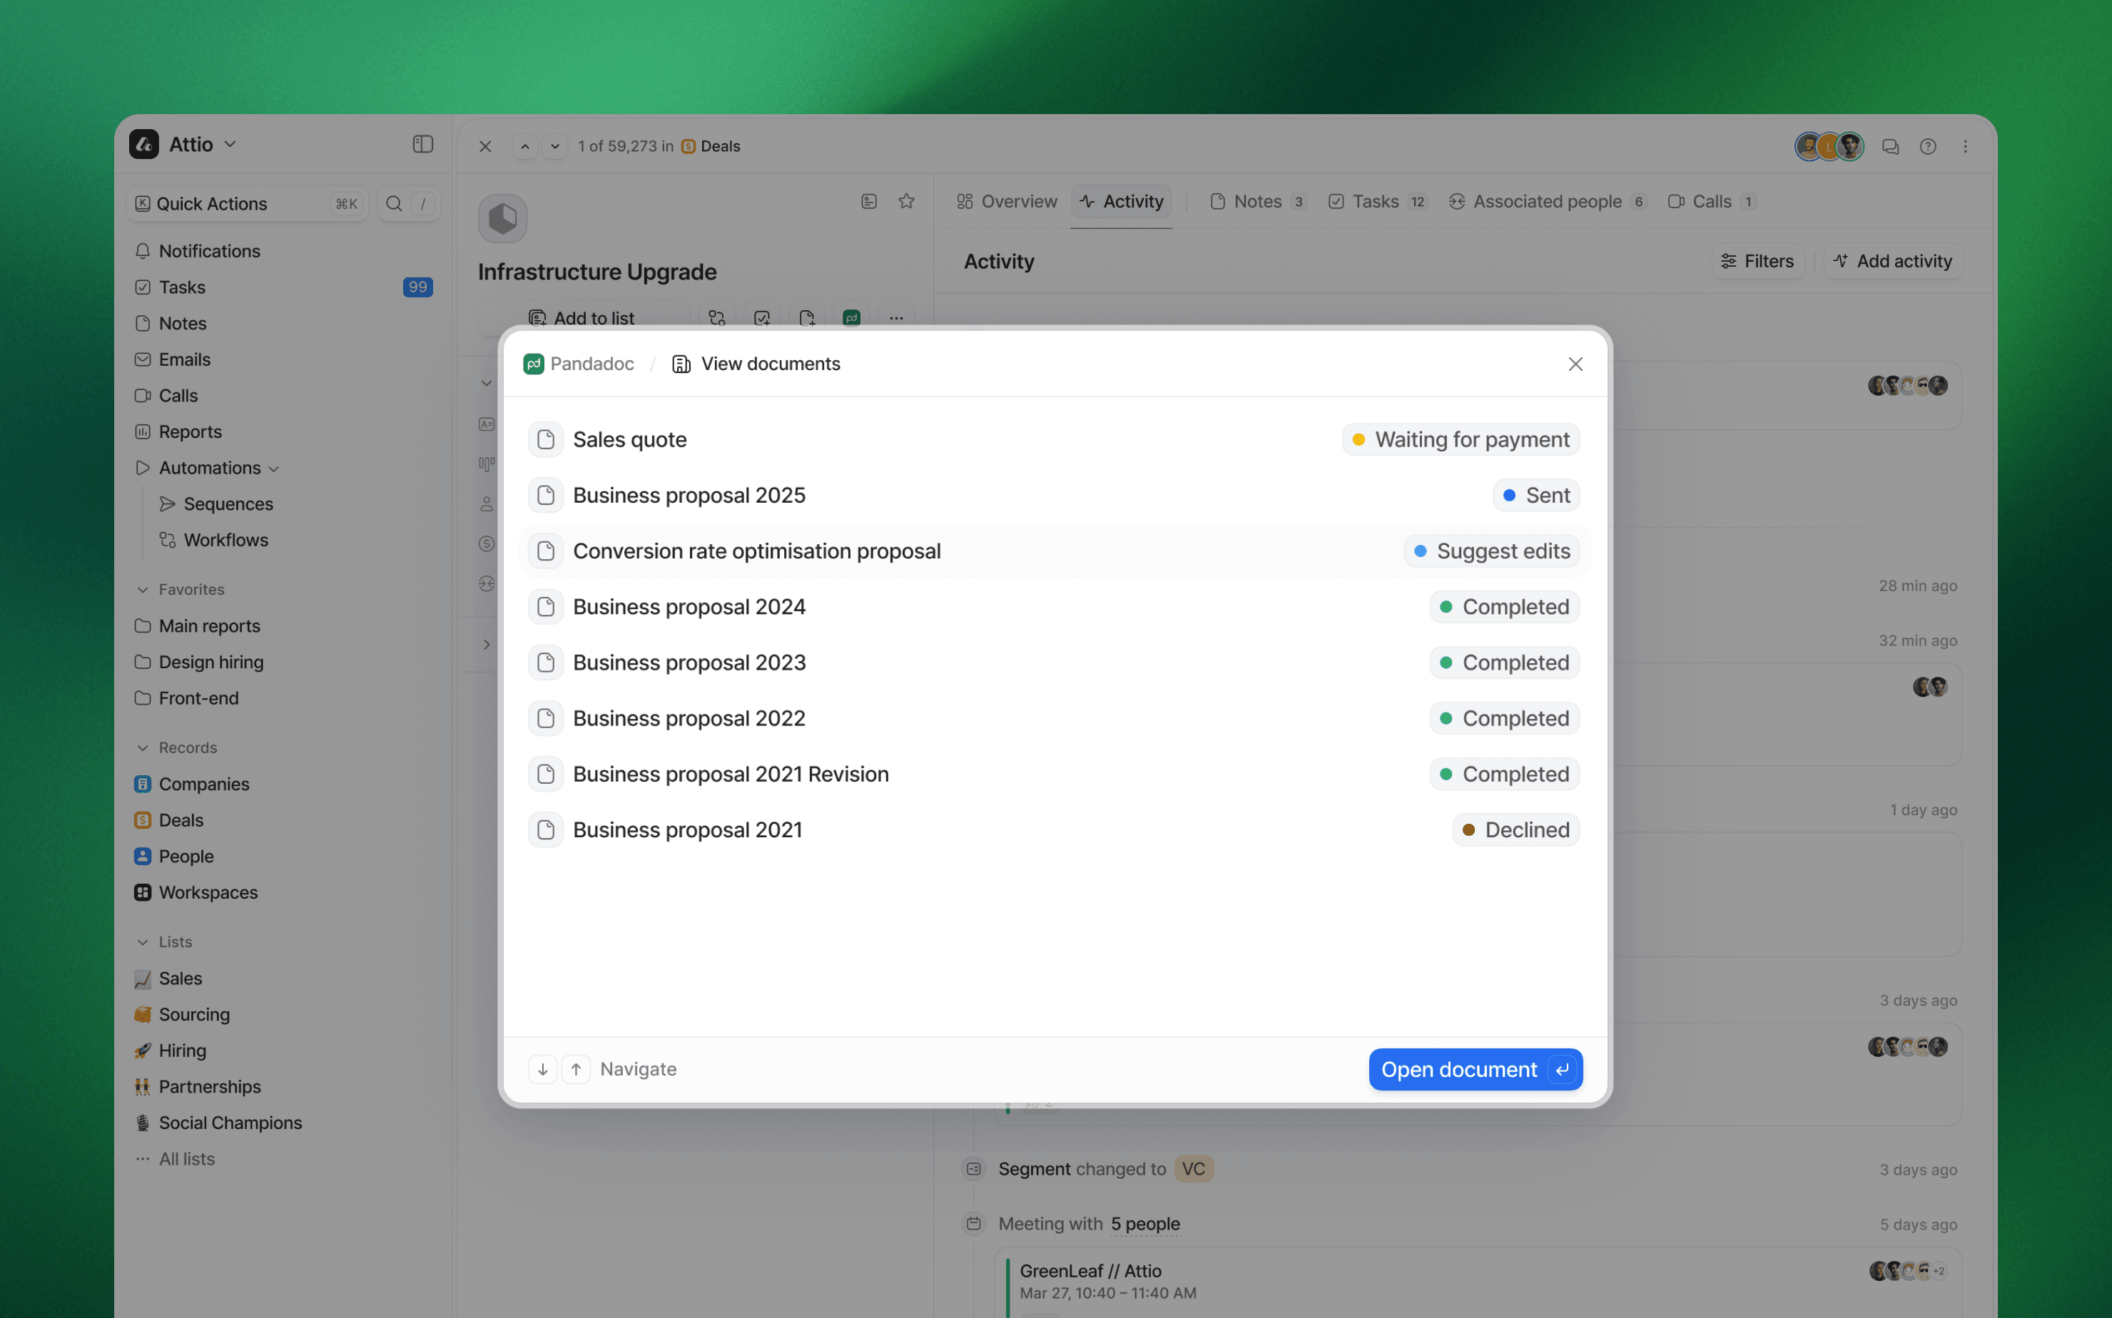Open Companies in the Records list
Screen dimensions: 2112x1318
(203, 784)
